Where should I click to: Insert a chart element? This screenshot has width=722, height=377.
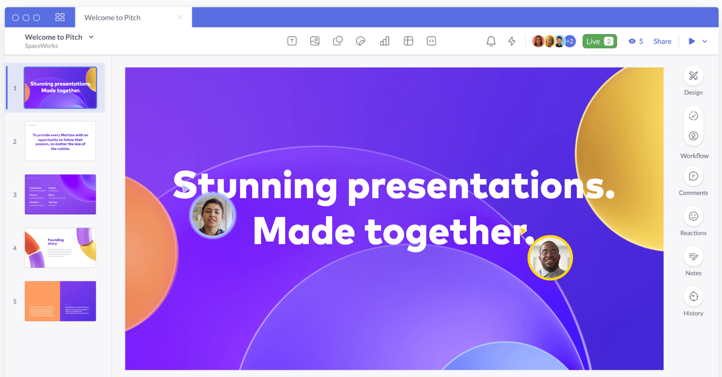pos(384,41)
